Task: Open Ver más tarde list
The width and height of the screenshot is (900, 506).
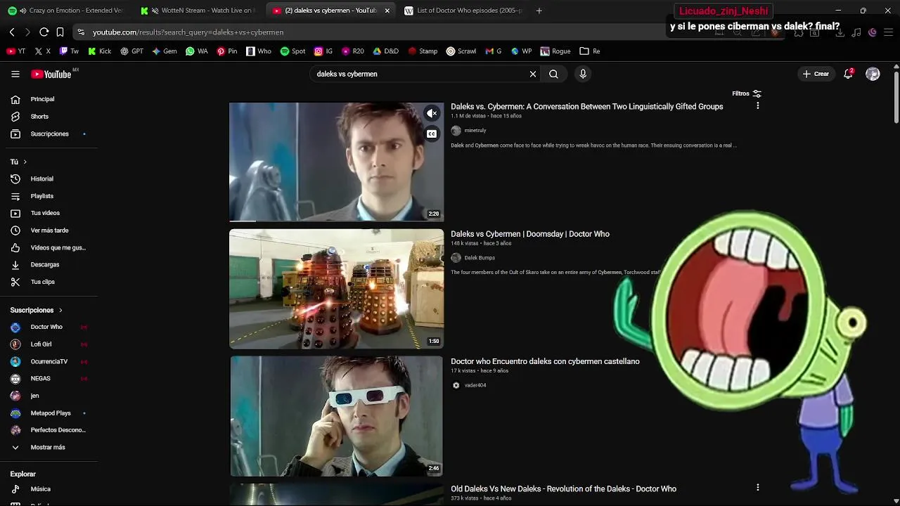Action: tap(49, 231)
